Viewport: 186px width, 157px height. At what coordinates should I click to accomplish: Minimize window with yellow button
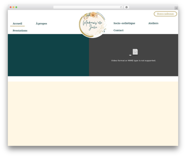point(13,7)
